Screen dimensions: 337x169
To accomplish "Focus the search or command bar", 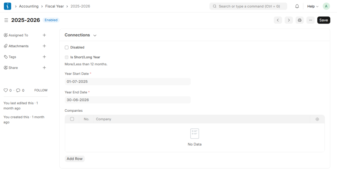I will click(248, 6).
